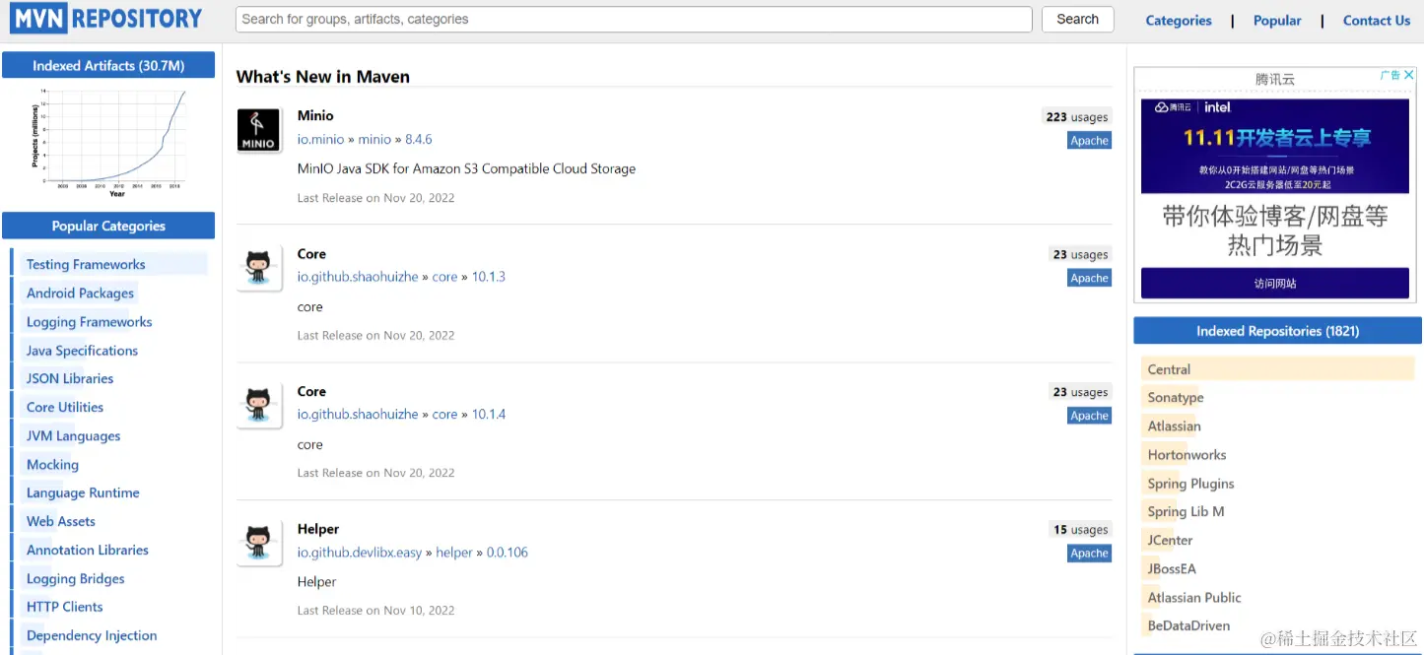Browse Android Packages category
Screen dimensions: 1424x655
point(80,293)
